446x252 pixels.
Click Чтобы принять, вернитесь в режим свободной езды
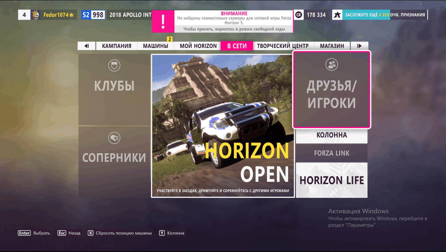coord(234,29)
